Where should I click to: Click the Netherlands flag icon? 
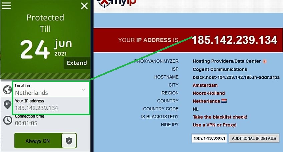(x=224, y=101)
